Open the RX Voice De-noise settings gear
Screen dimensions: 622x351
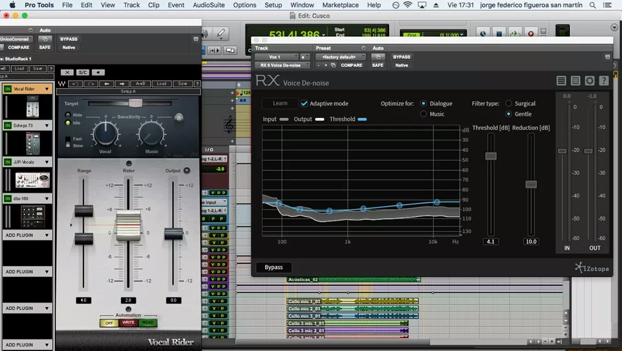(590, 81)
